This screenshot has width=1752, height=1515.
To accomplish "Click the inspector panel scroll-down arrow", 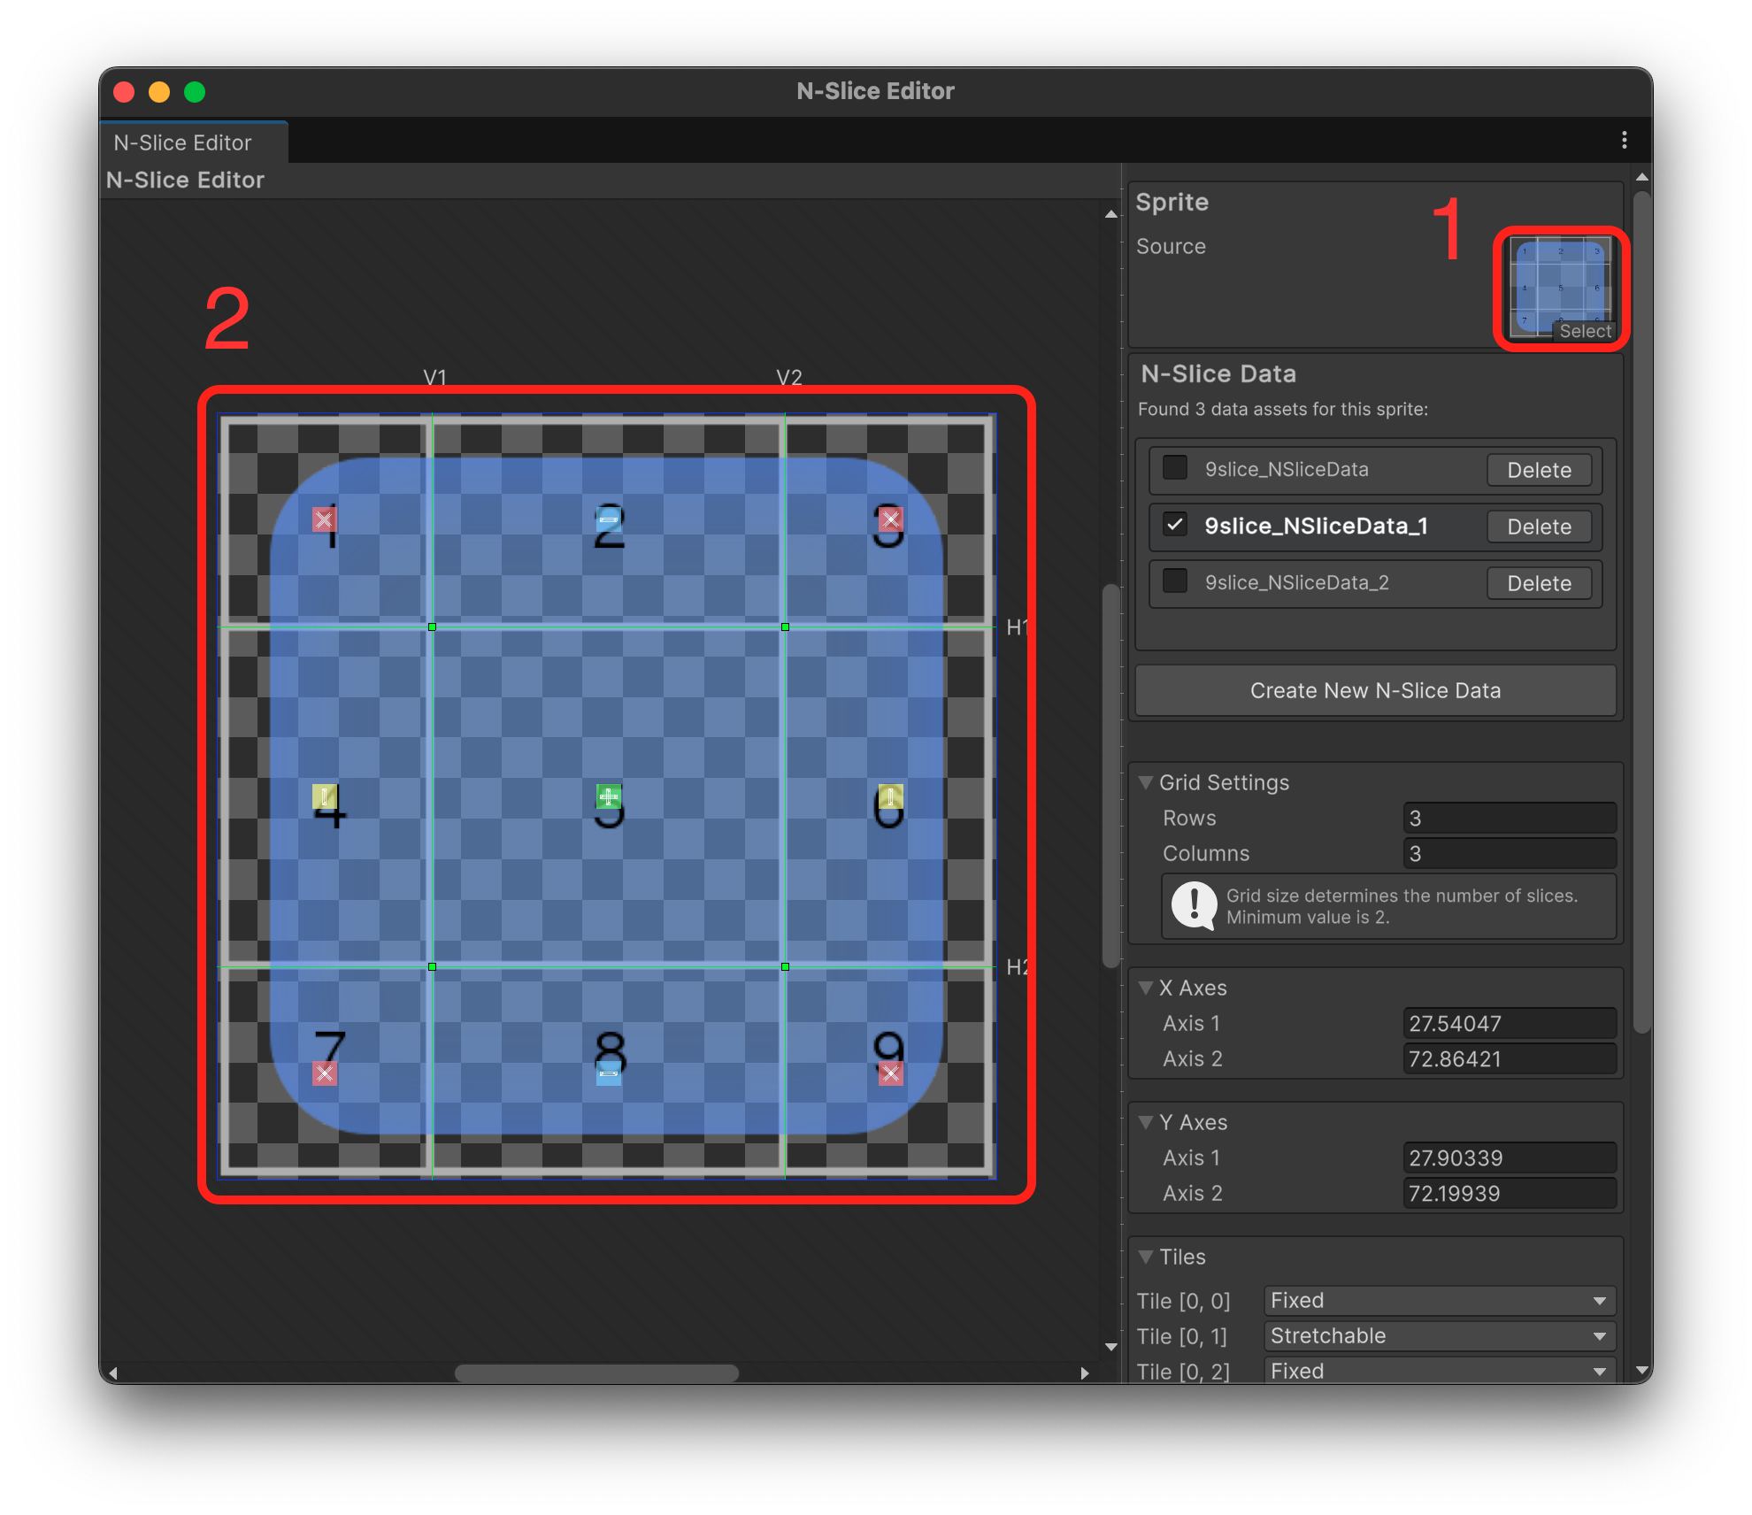I will point(1641,1372).
